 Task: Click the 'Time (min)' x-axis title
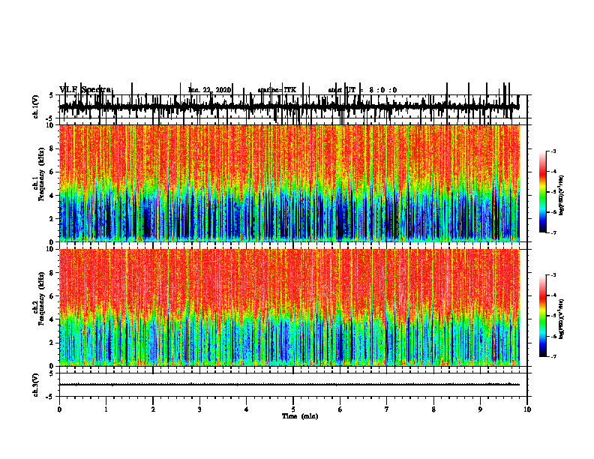click(300, 416)
